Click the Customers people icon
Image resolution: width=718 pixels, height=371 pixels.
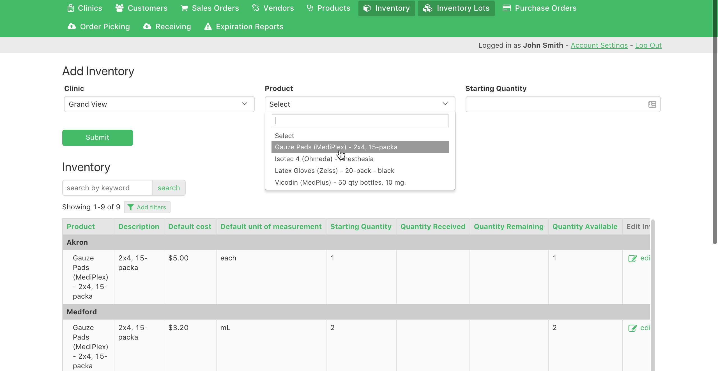(119, 8)
